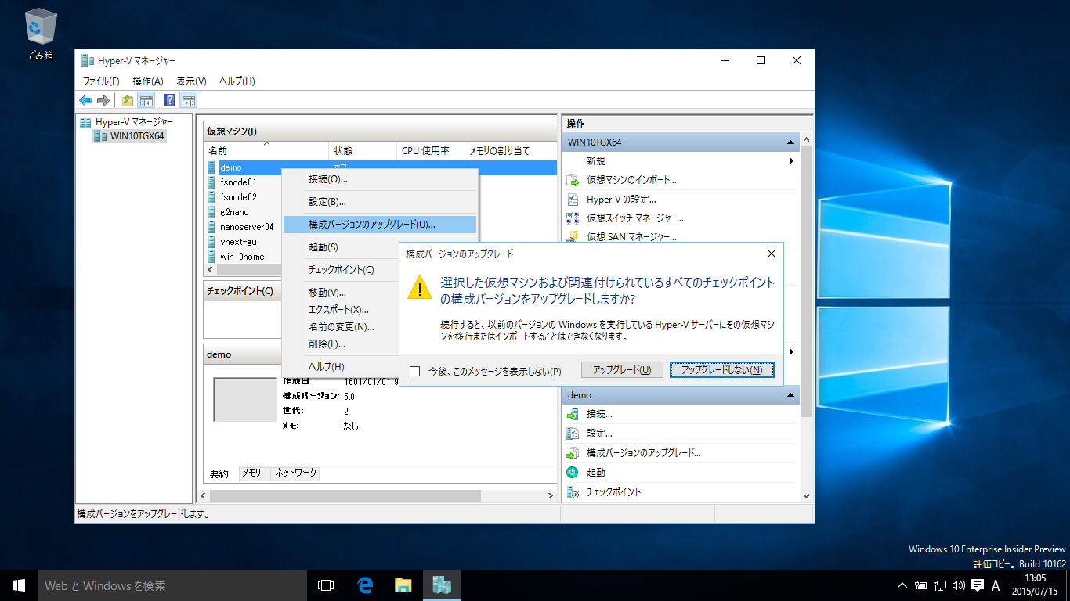Screen dimensions: 1070x601
Task: Open the ごみ箱 desktop icon
Action: coord(40,34)
